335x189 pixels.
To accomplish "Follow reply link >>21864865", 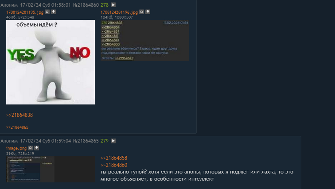I will click(17, 127).
